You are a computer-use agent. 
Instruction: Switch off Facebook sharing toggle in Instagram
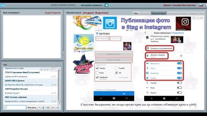click(x=180, y=73)
